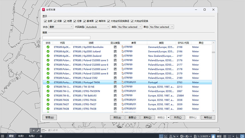Viewport: 245px width, 138px height.
Task: Toggle the 大地坐标变换路径 checkbox
Action: [x=108, y=21]
